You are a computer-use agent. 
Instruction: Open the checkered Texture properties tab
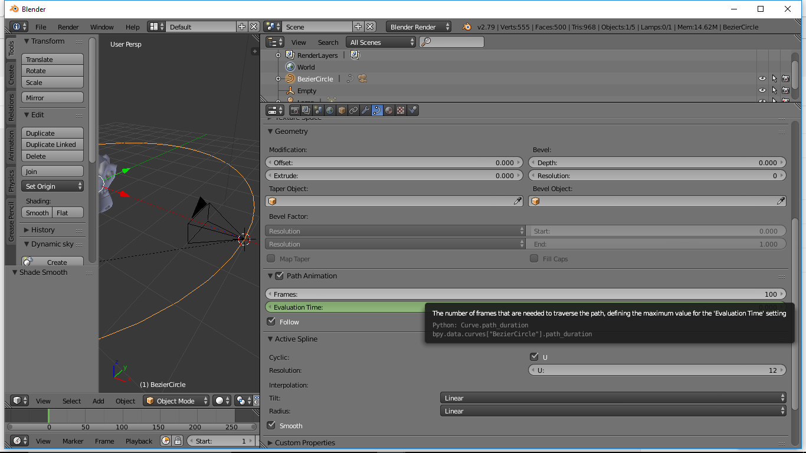(401, 110)
